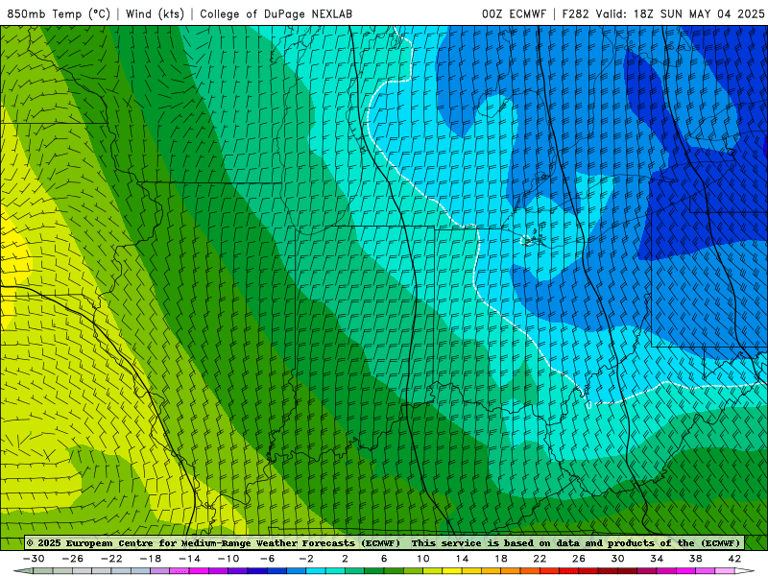
Task: Click the 30 legend value
Action: click(x=617, y=559)
